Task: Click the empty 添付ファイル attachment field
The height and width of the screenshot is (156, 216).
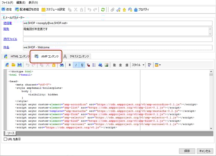Action: pyautogui.click(x=118, y=39)
